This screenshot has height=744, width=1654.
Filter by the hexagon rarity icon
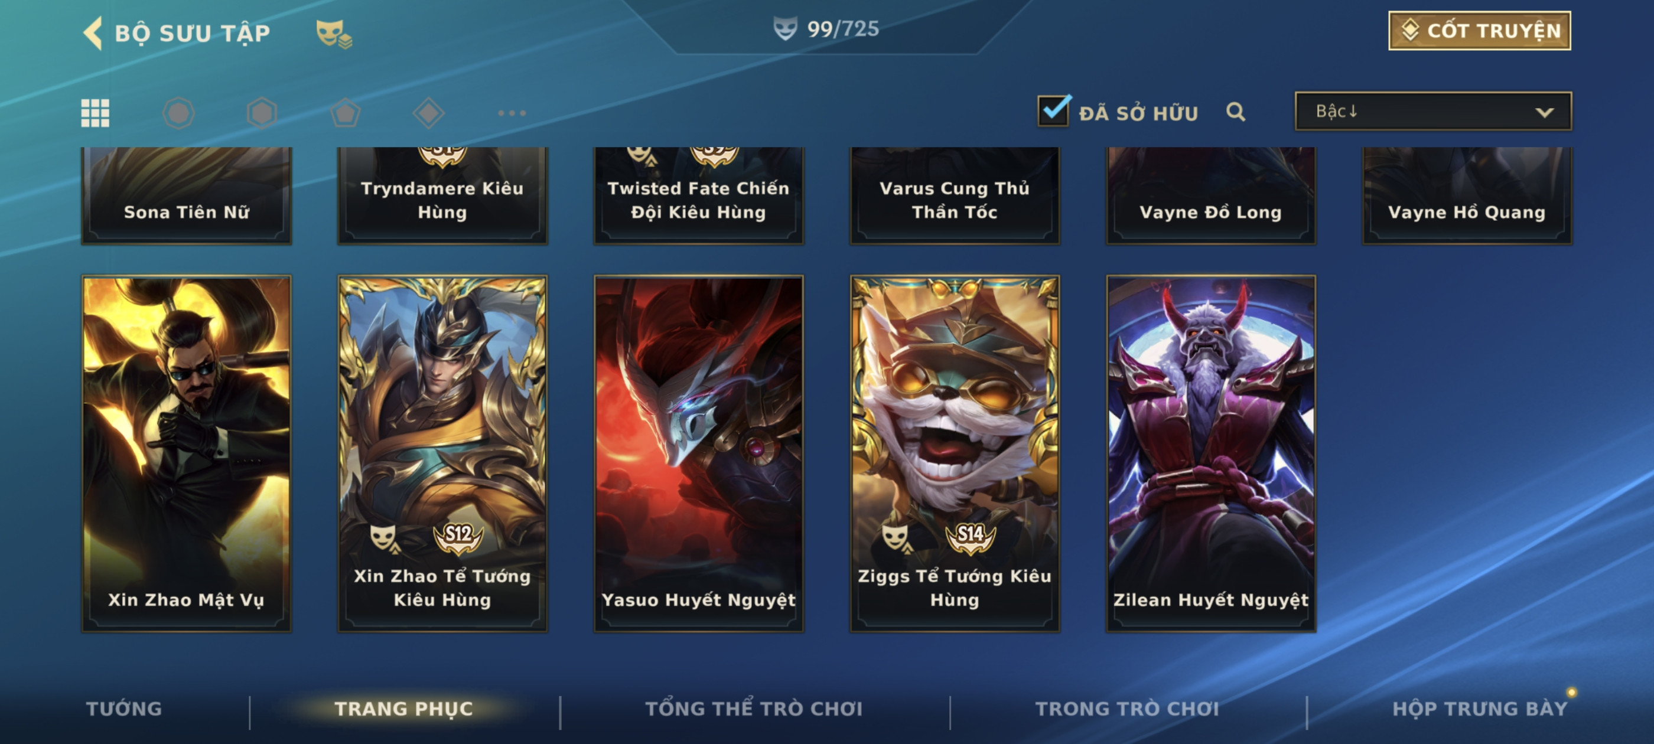[x=262, y=113]
